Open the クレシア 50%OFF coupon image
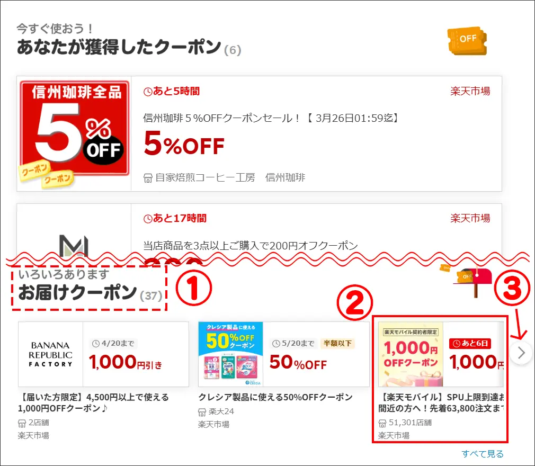The height and width of the screenshot is (466, 535). coord(231,354)
